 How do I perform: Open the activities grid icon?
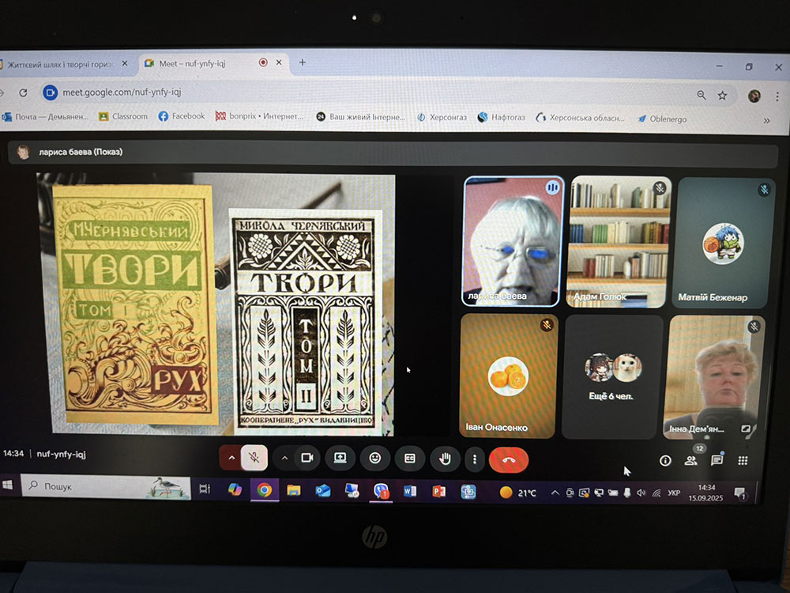pos(742,460)
